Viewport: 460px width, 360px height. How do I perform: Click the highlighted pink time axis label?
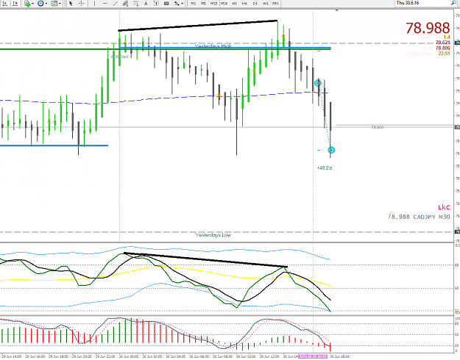(x=313, y=356)
